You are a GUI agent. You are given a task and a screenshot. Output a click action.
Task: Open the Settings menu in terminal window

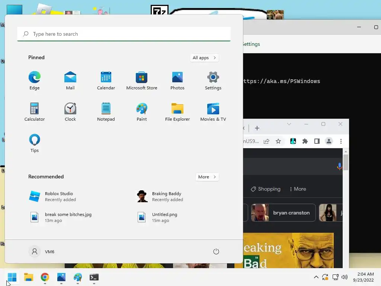[251, 44]
